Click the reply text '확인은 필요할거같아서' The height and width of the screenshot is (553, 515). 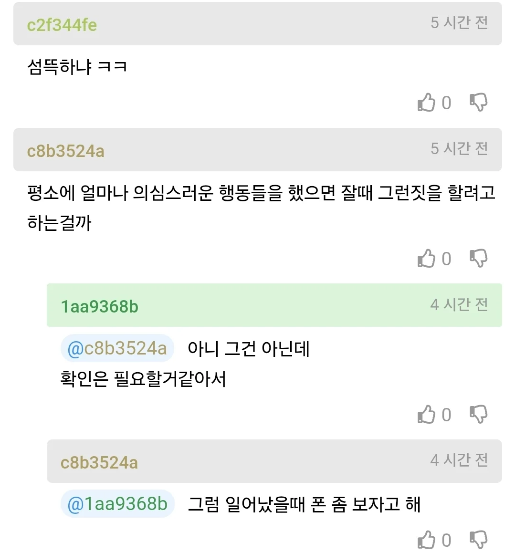(x=143, y=379)
